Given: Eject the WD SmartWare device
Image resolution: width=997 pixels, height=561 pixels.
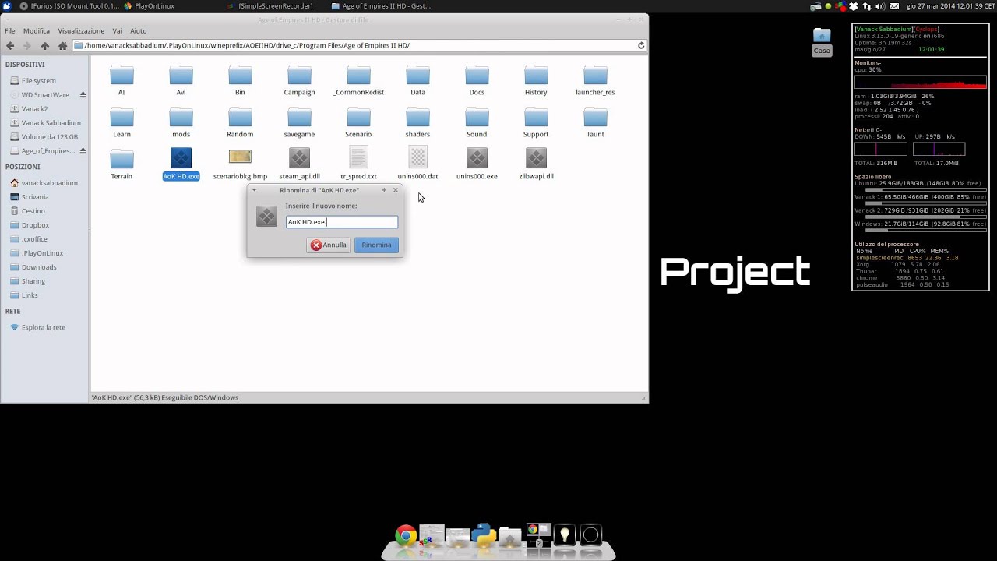Looking at the screenshot, I should (83, 95).
